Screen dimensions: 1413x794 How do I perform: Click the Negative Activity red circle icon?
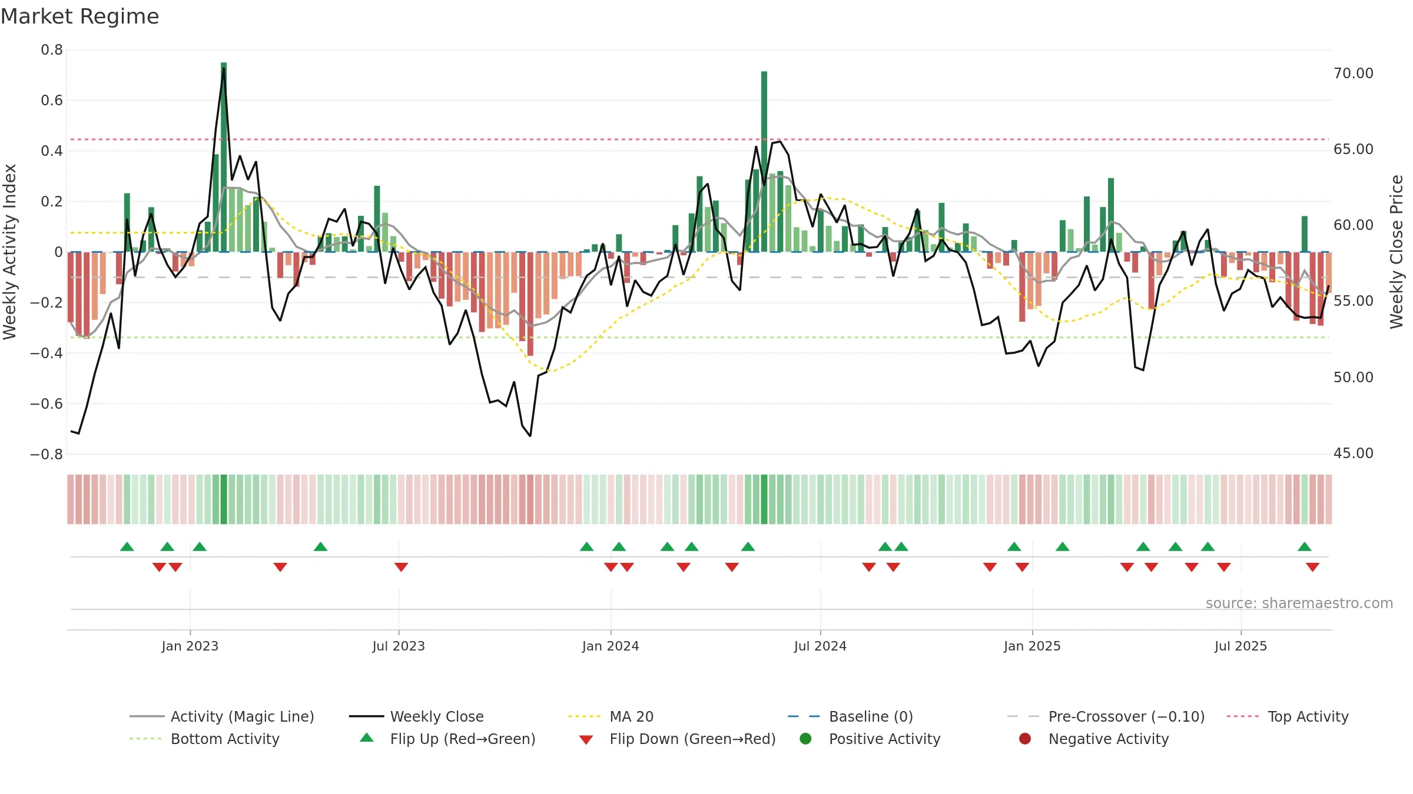pos(1025,738)
